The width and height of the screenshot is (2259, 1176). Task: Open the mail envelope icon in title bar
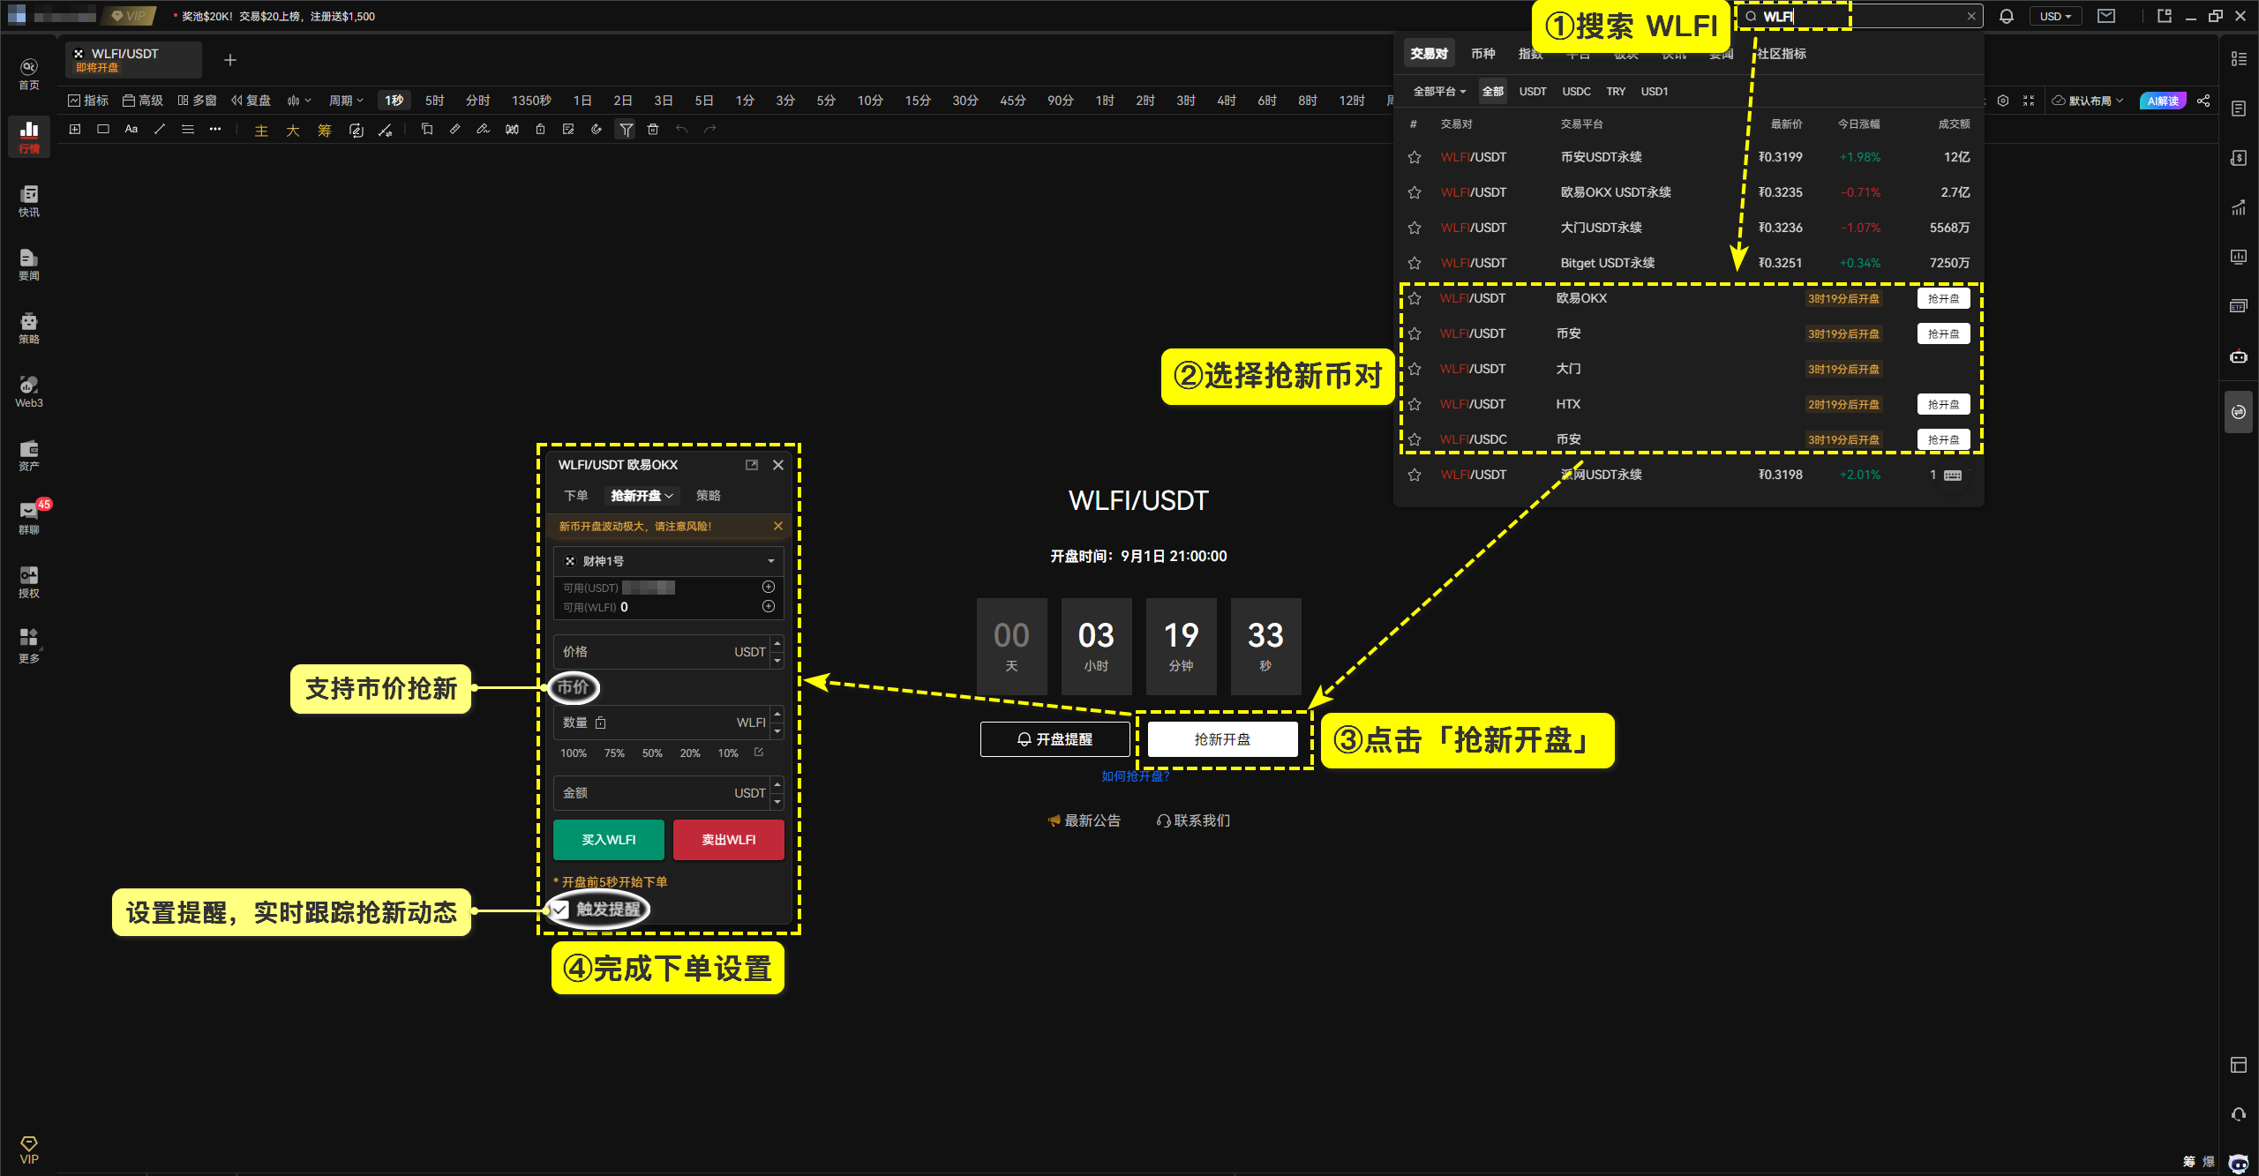[2105, 16]
